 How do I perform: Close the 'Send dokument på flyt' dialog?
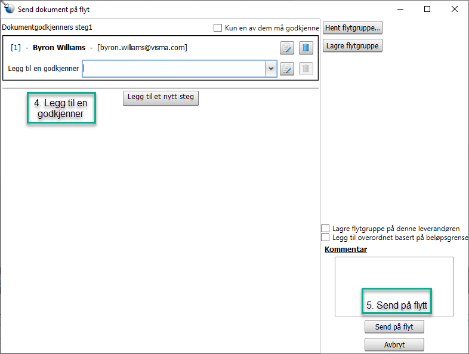[454, 9]
